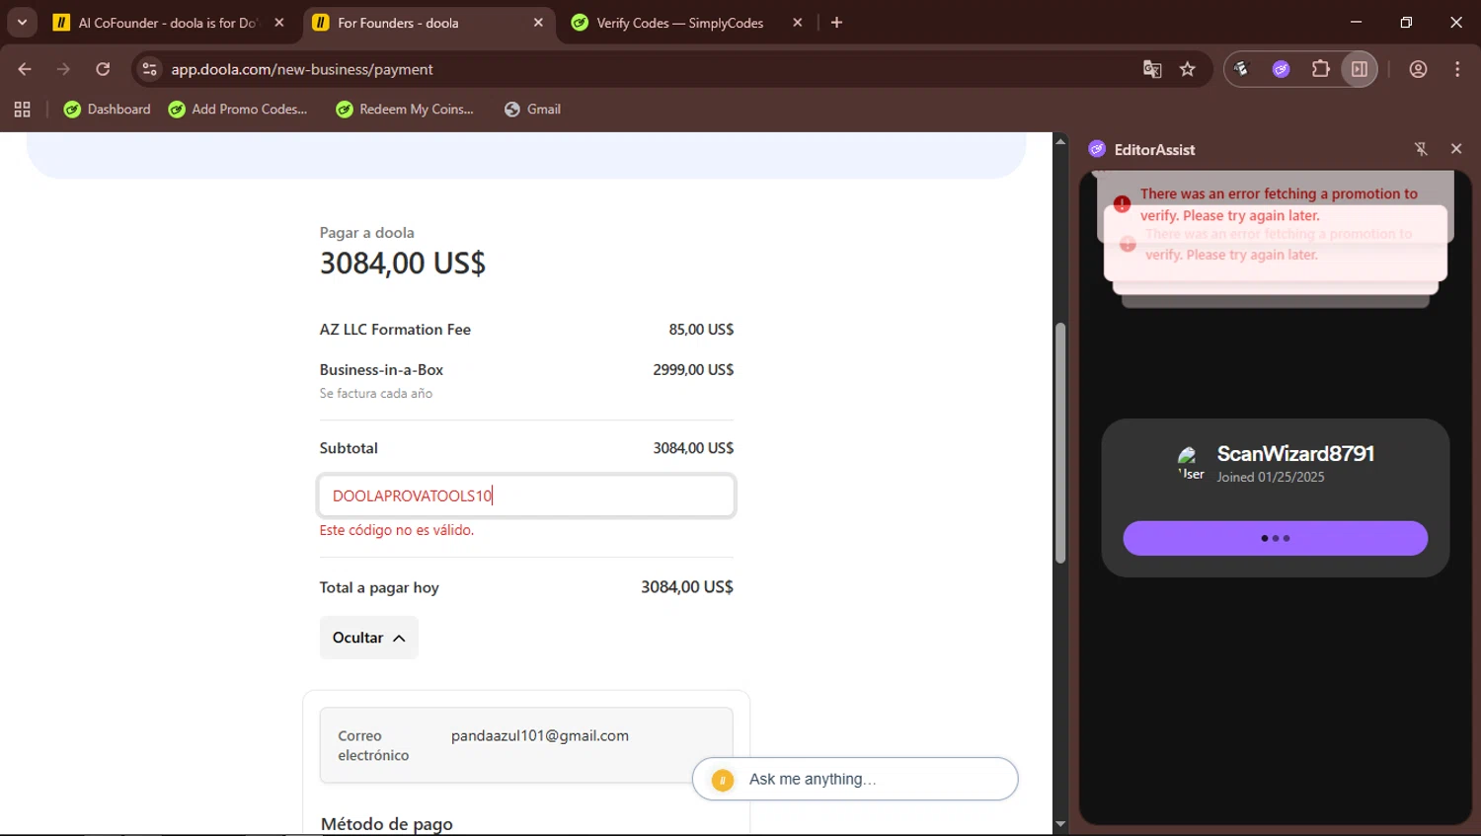Toggle the browser side panel button
This screenshot has width=1481, height=836.
[1360, 69]
